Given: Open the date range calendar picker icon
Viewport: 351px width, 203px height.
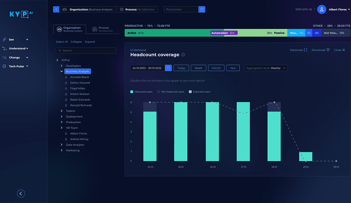Looking at the screenshot, I should 168,68.
